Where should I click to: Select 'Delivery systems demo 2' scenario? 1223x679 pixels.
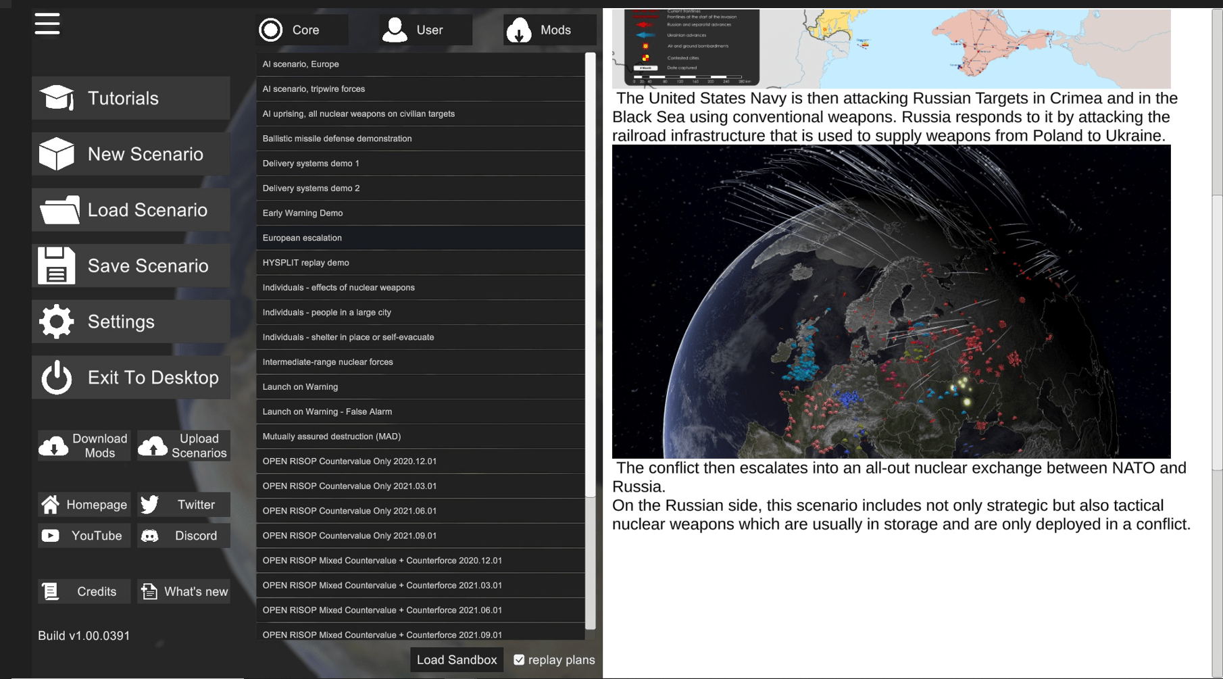(420, 188)
